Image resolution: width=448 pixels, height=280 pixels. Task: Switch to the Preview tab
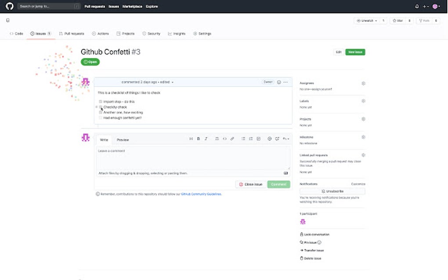123,140
